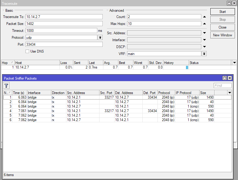Collapse the Max Hops field arrow
The width and height of the screenshot is (238, 180).
(204, 24)
